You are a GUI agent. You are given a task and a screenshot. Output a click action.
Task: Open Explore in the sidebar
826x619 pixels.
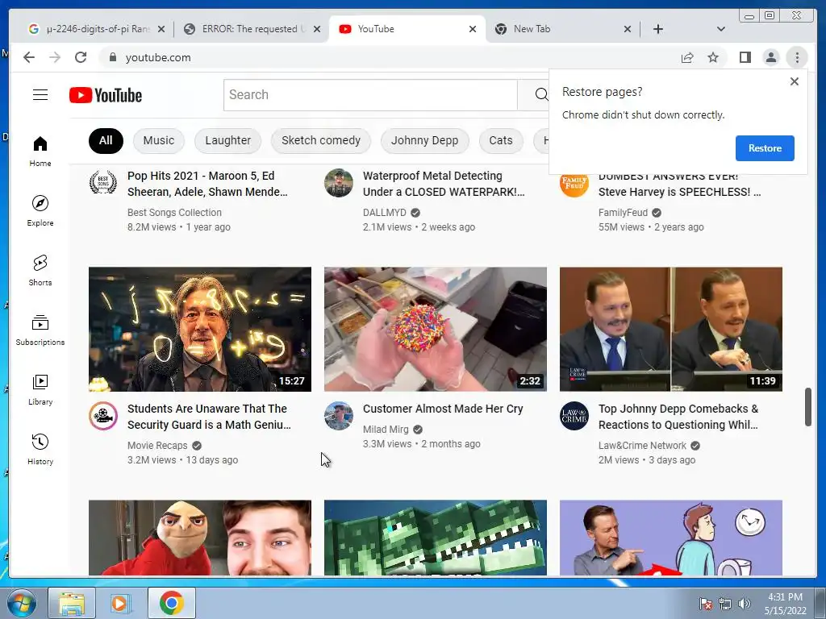click(40, 210)
